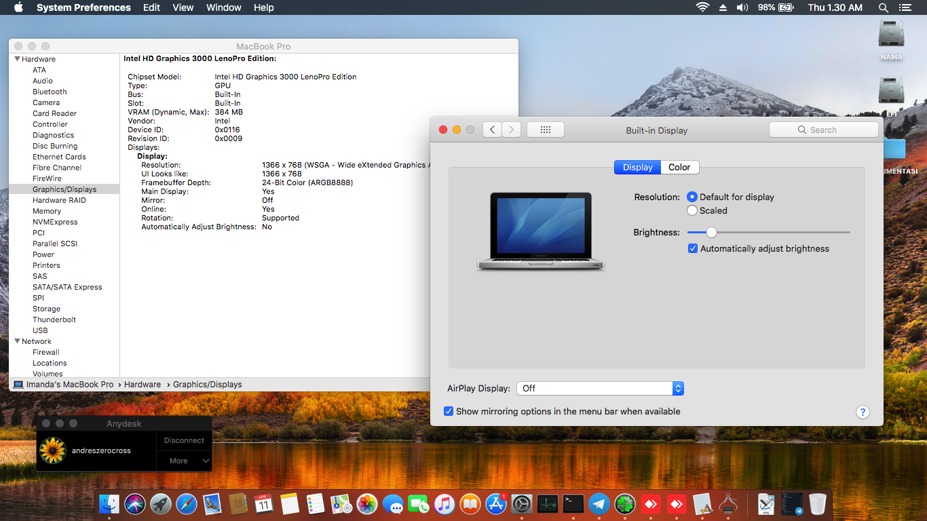Viewport: 927px width, 521px height.
Task: Adjust the Brightness slider
Action: (711, 232)
